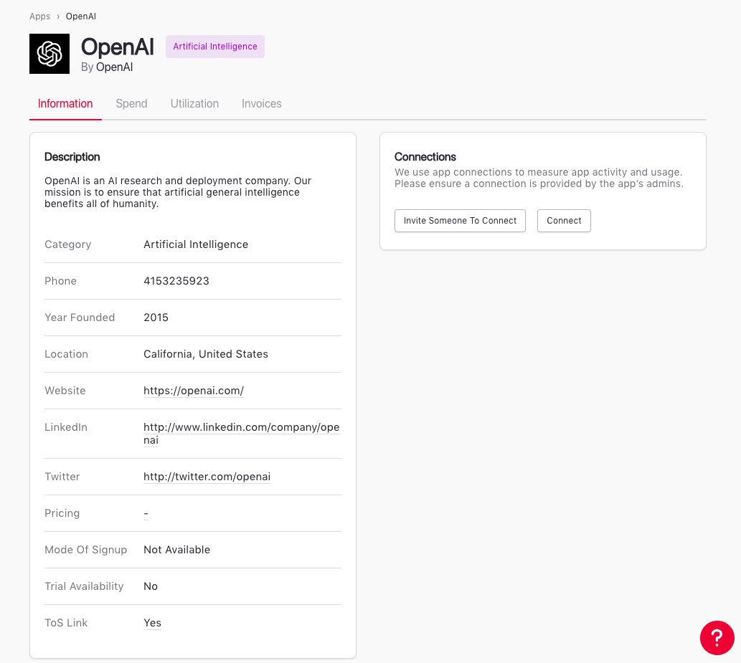Open the Invoices tab
Image resolution: width=741 pixels, height=663 pixels.
[x=261, y=103]
